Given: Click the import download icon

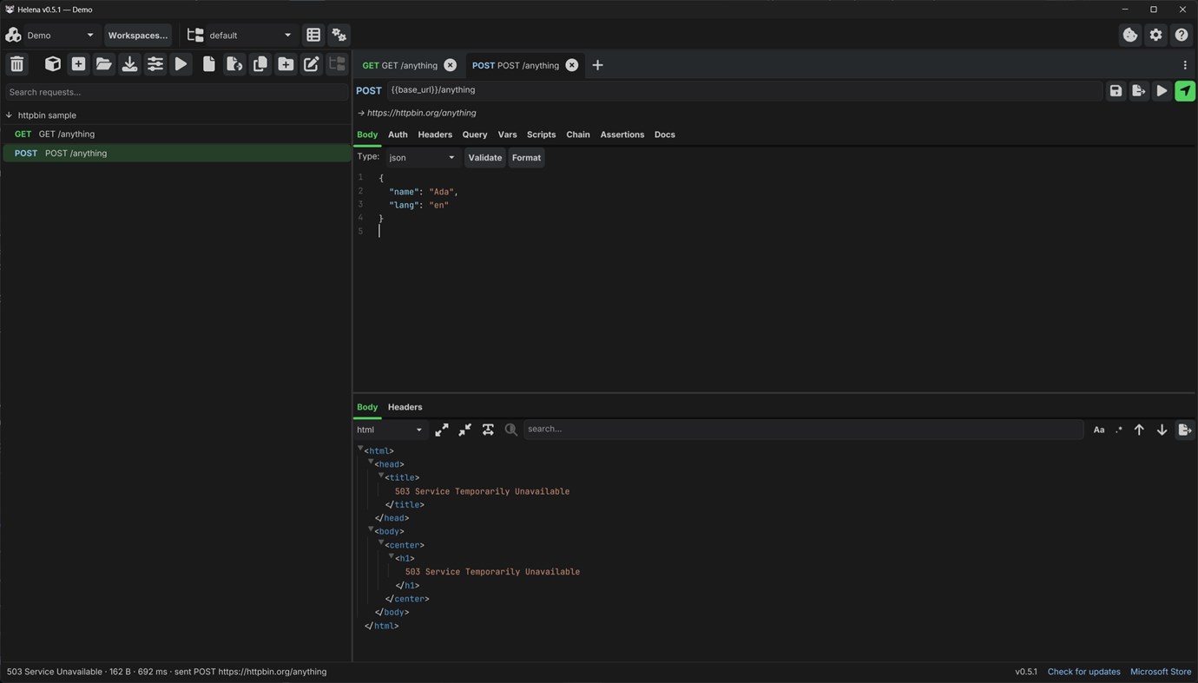Looking at the screenshot, I should coord(129,64).
